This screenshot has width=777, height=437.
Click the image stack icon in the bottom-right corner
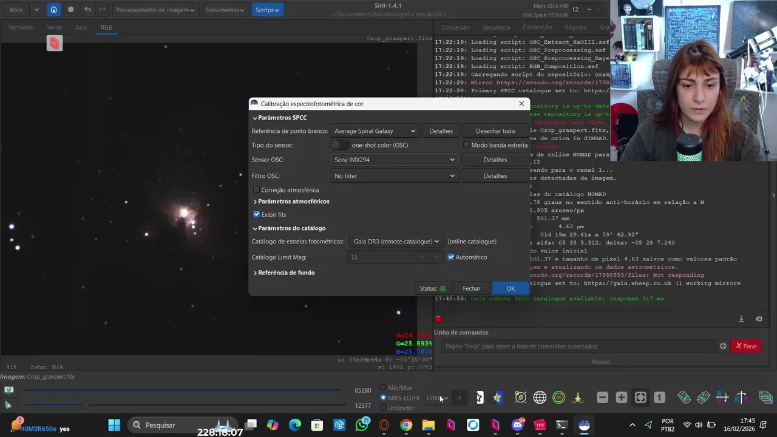pos(765,398)
